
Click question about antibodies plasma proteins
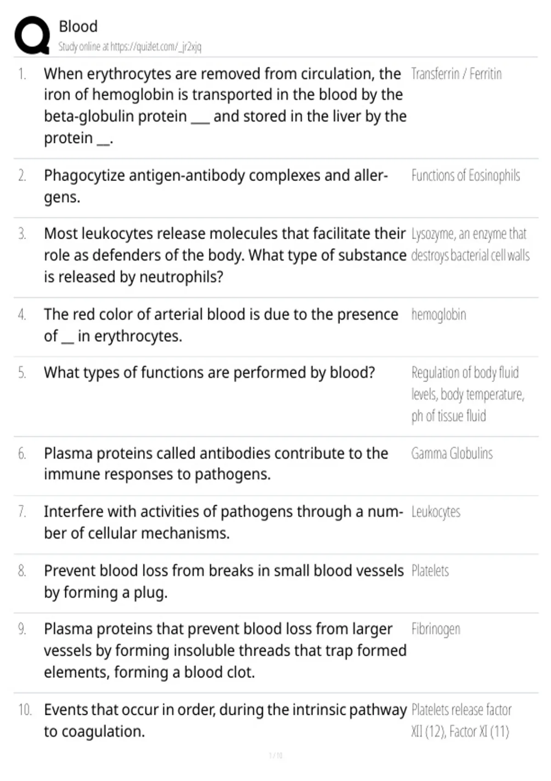pos(216,464)
